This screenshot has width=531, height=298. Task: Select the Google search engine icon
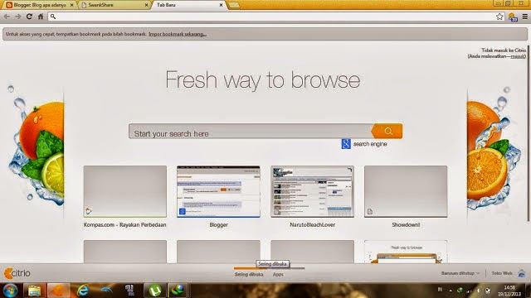pos(346,144)
